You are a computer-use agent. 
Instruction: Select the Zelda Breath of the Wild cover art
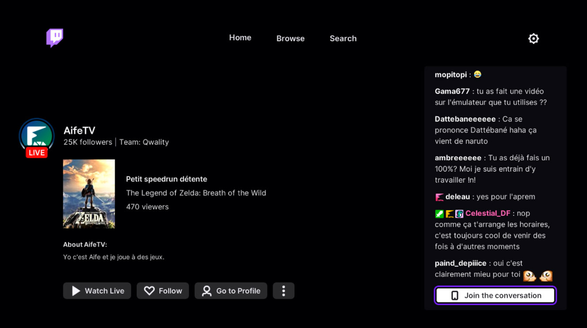[x=89, y=194]
